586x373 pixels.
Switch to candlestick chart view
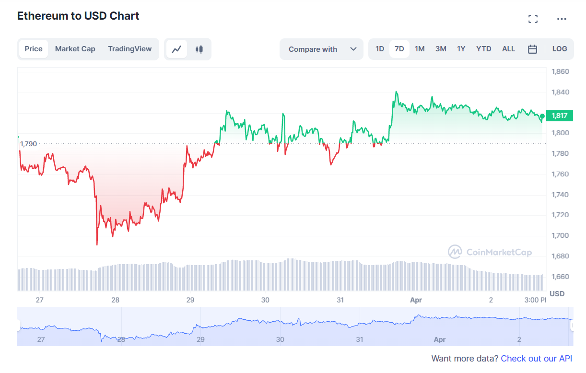[199, 49]
